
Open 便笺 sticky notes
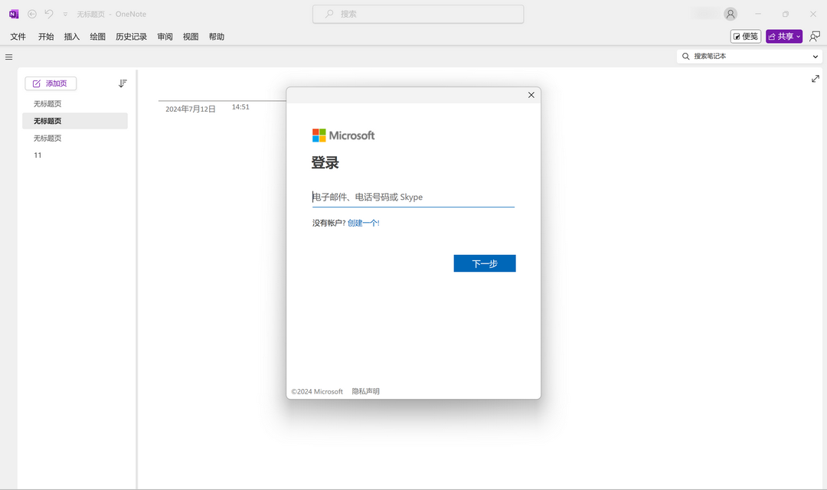(x=745, y=35)
